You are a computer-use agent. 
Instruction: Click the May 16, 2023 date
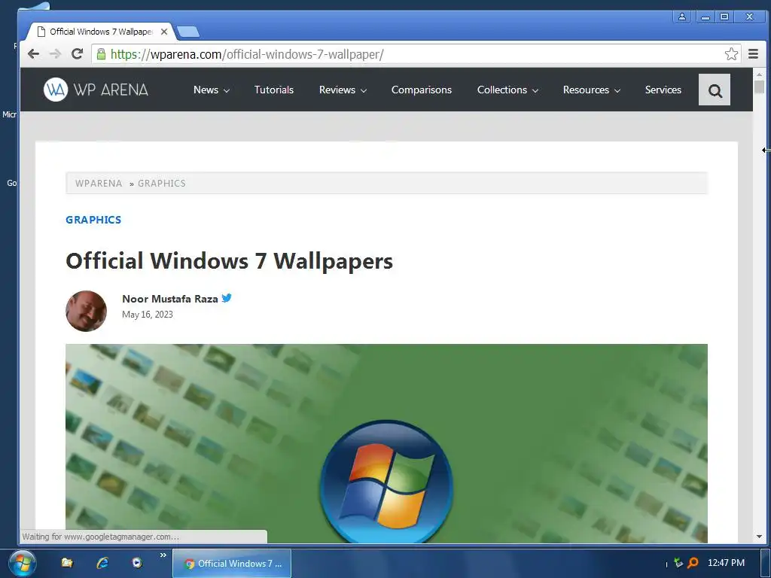[148, 315]
